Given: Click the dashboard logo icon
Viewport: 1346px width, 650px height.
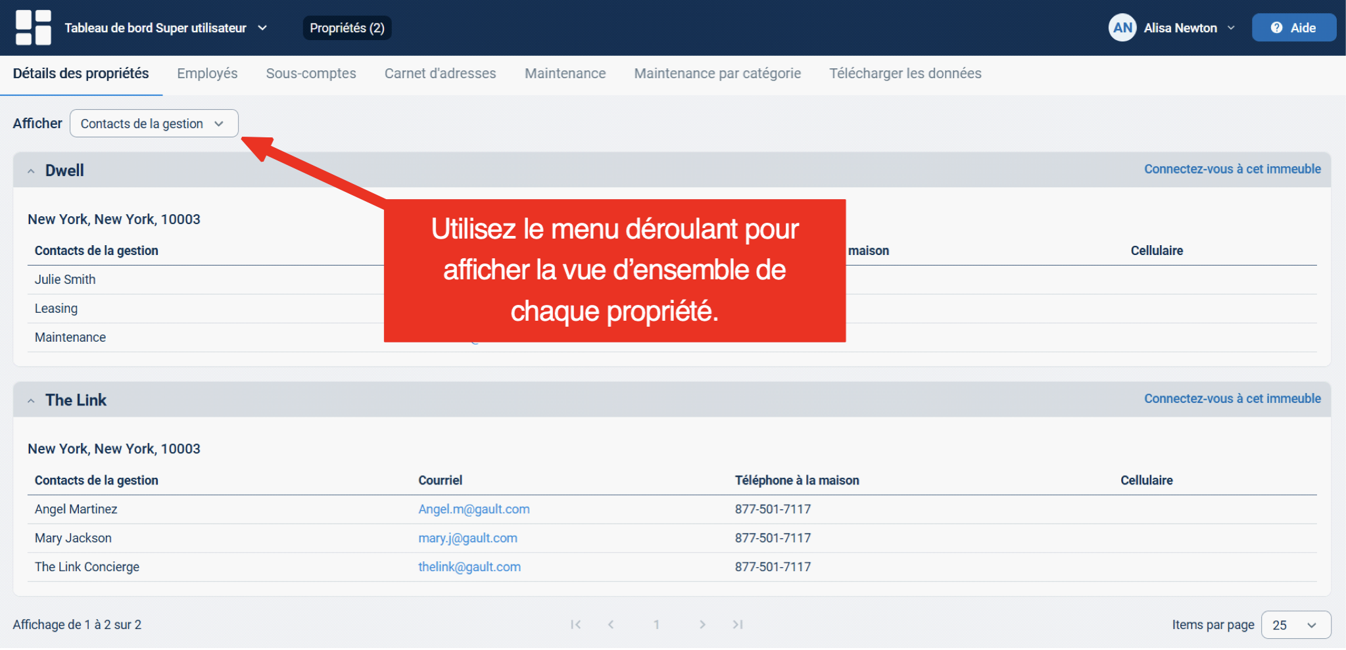Looking at the screenshot, I should (x=33, y=28).
